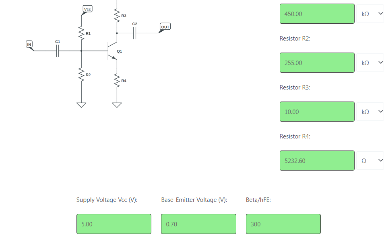386x238 pixels.
Task: Select transistor Q1 in the schematic
Action: tap(112, 51)
